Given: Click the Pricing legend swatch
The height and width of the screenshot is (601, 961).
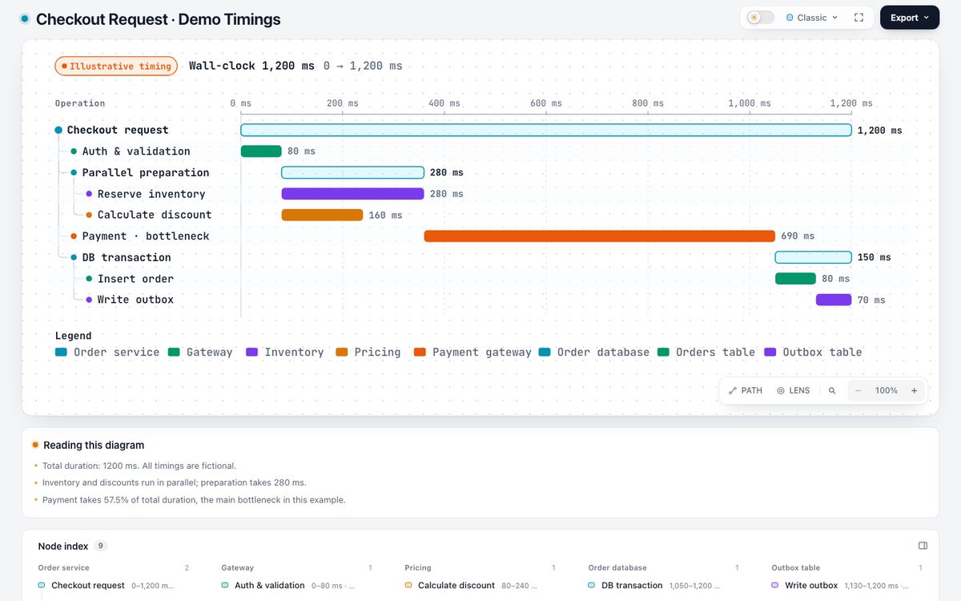Looking at the screenshot, I should 342,353.
